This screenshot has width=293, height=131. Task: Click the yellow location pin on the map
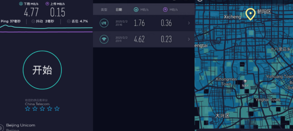[250, 14]
